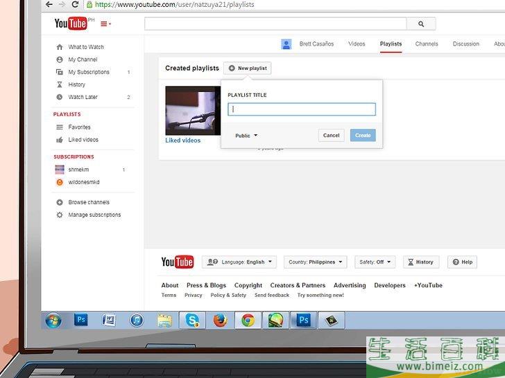Click the PLAYLISTS sidebar heading

67,114
